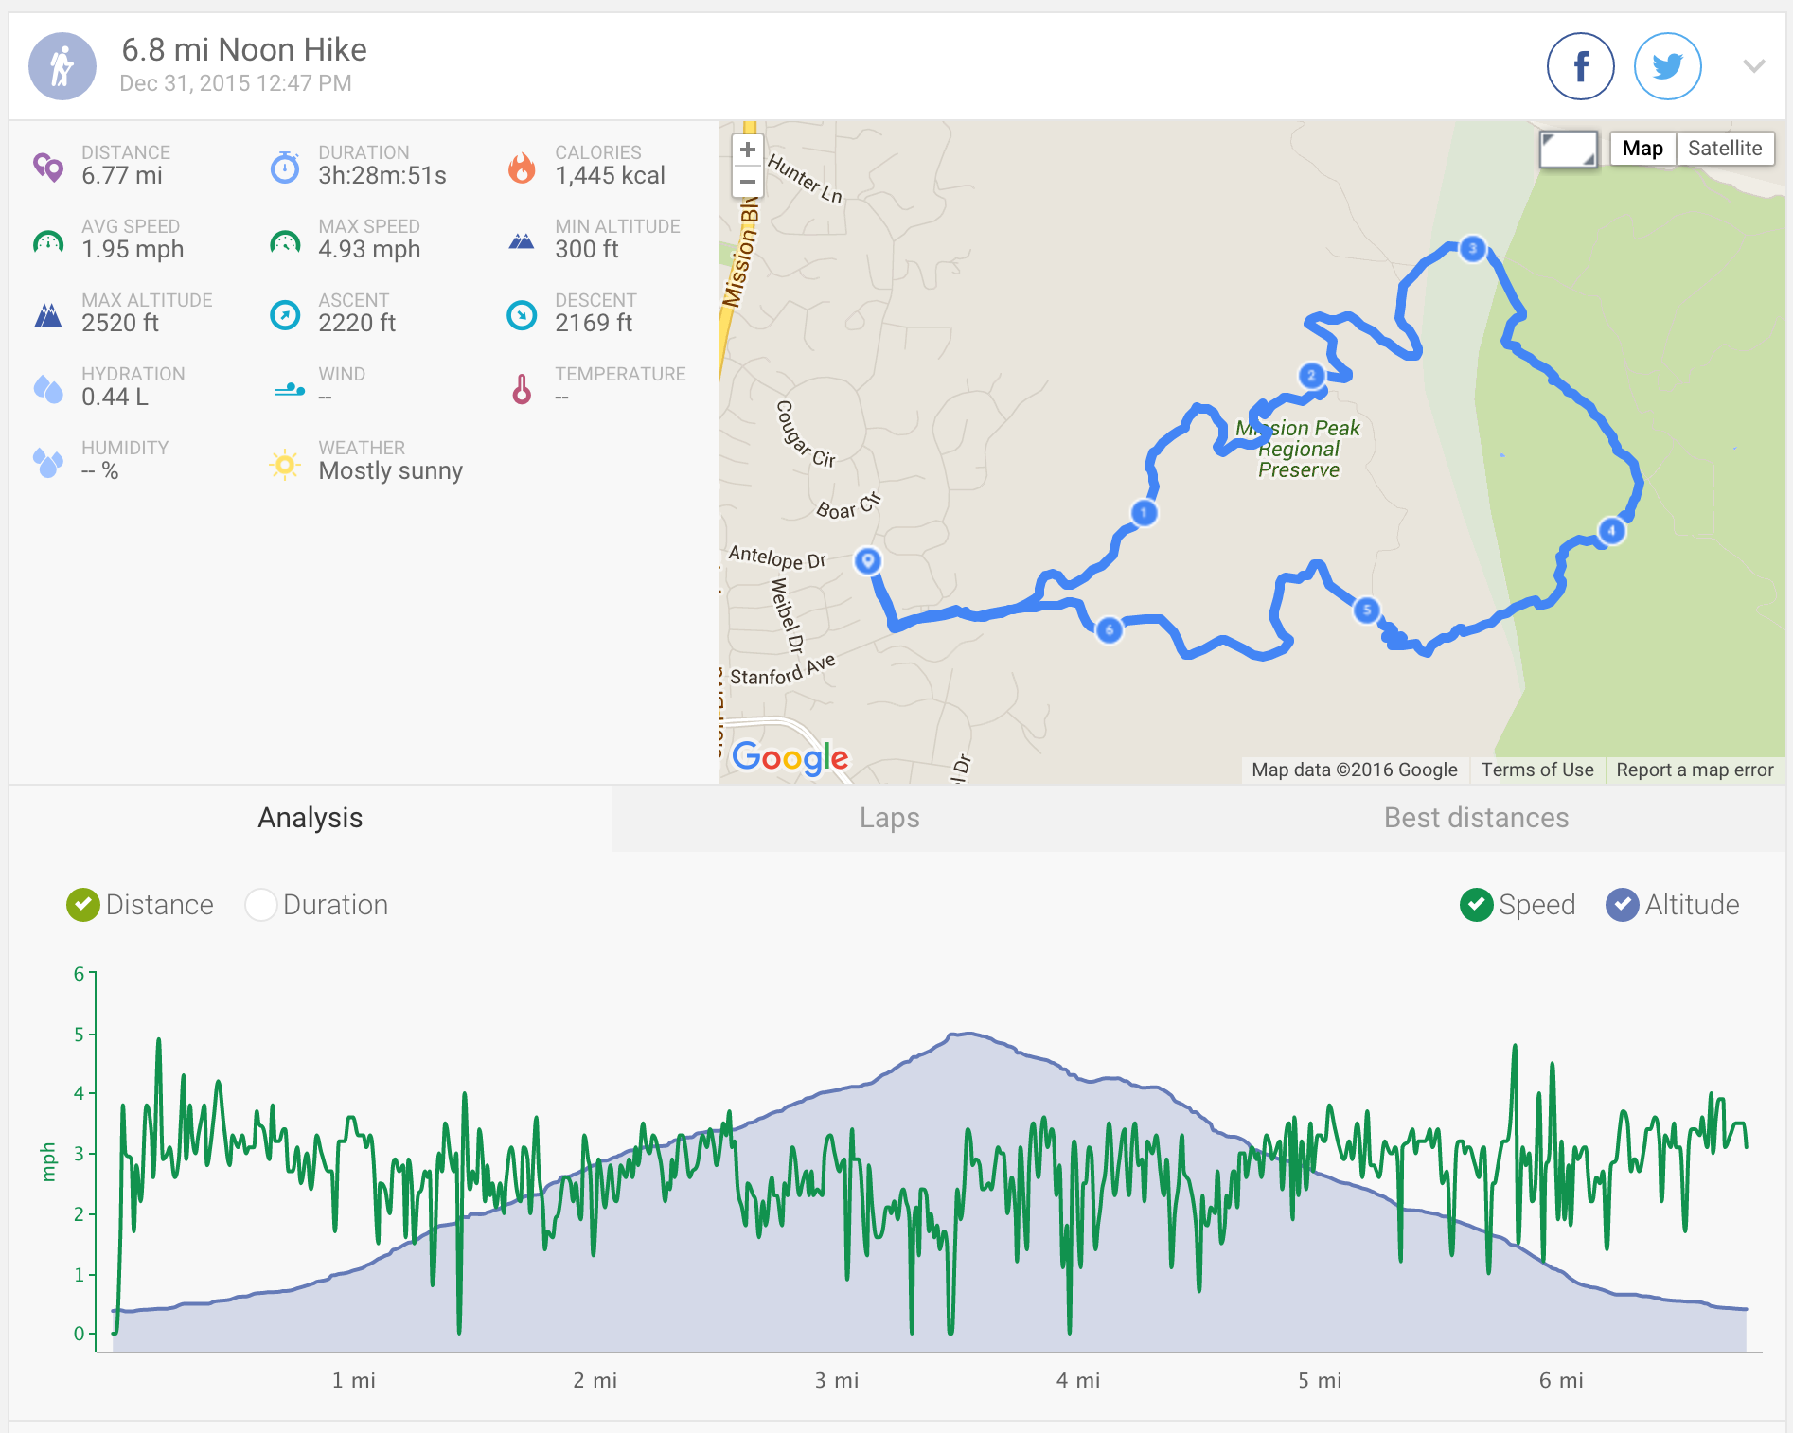
Task: Click mile marker 5 on the route
Action: click(1366, 610)
